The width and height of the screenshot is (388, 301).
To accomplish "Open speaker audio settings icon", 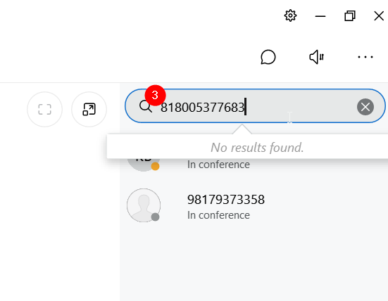I will point(316,57).
